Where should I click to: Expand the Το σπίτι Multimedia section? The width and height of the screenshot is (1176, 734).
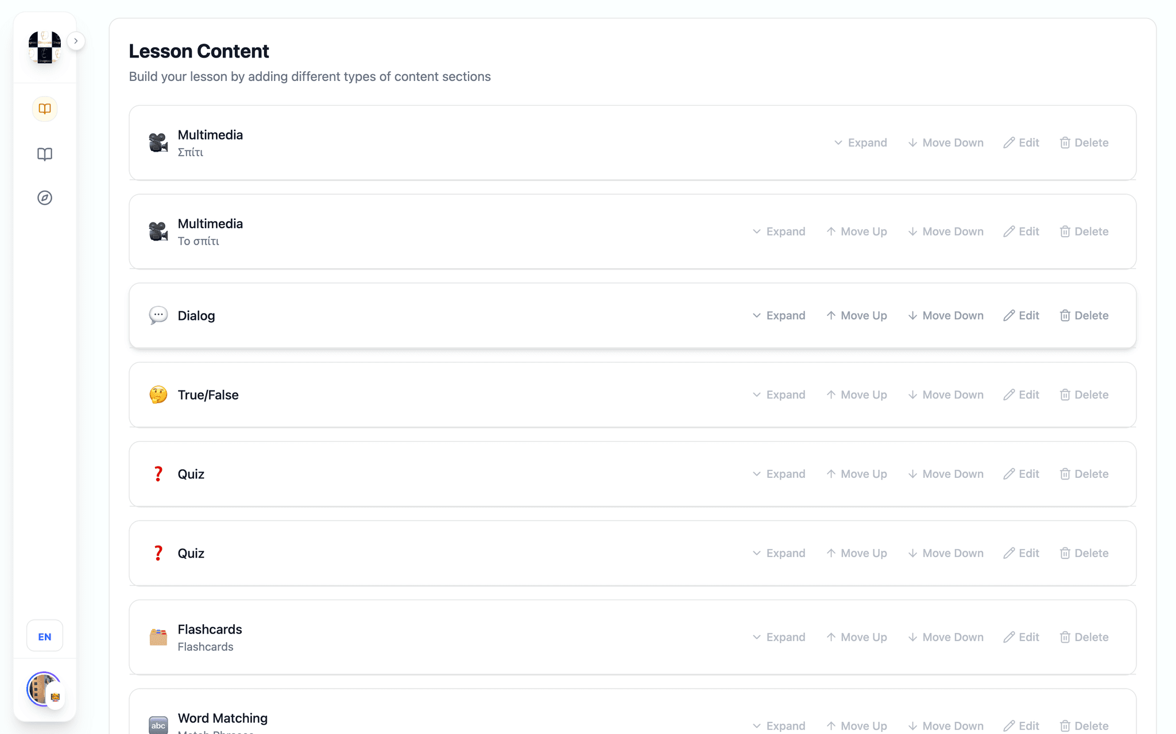779,231
